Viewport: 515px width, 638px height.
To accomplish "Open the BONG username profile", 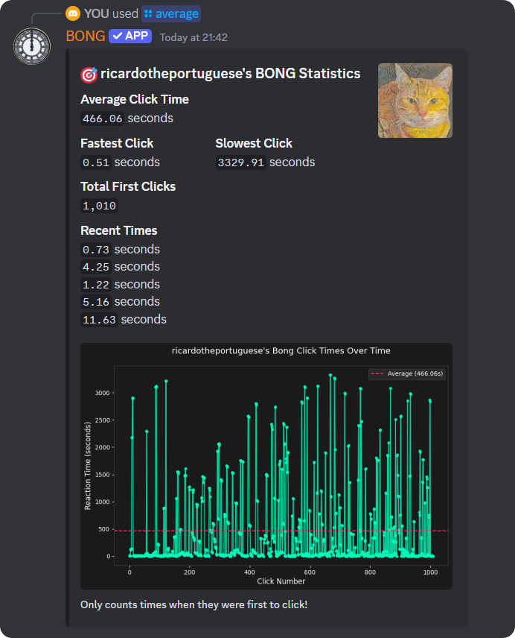I will (85, 37).
